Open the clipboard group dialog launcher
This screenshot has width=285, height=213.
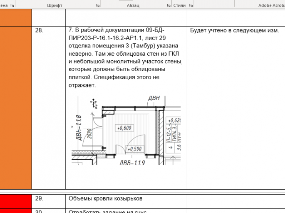pyautogui.click(x=12, y=5)
